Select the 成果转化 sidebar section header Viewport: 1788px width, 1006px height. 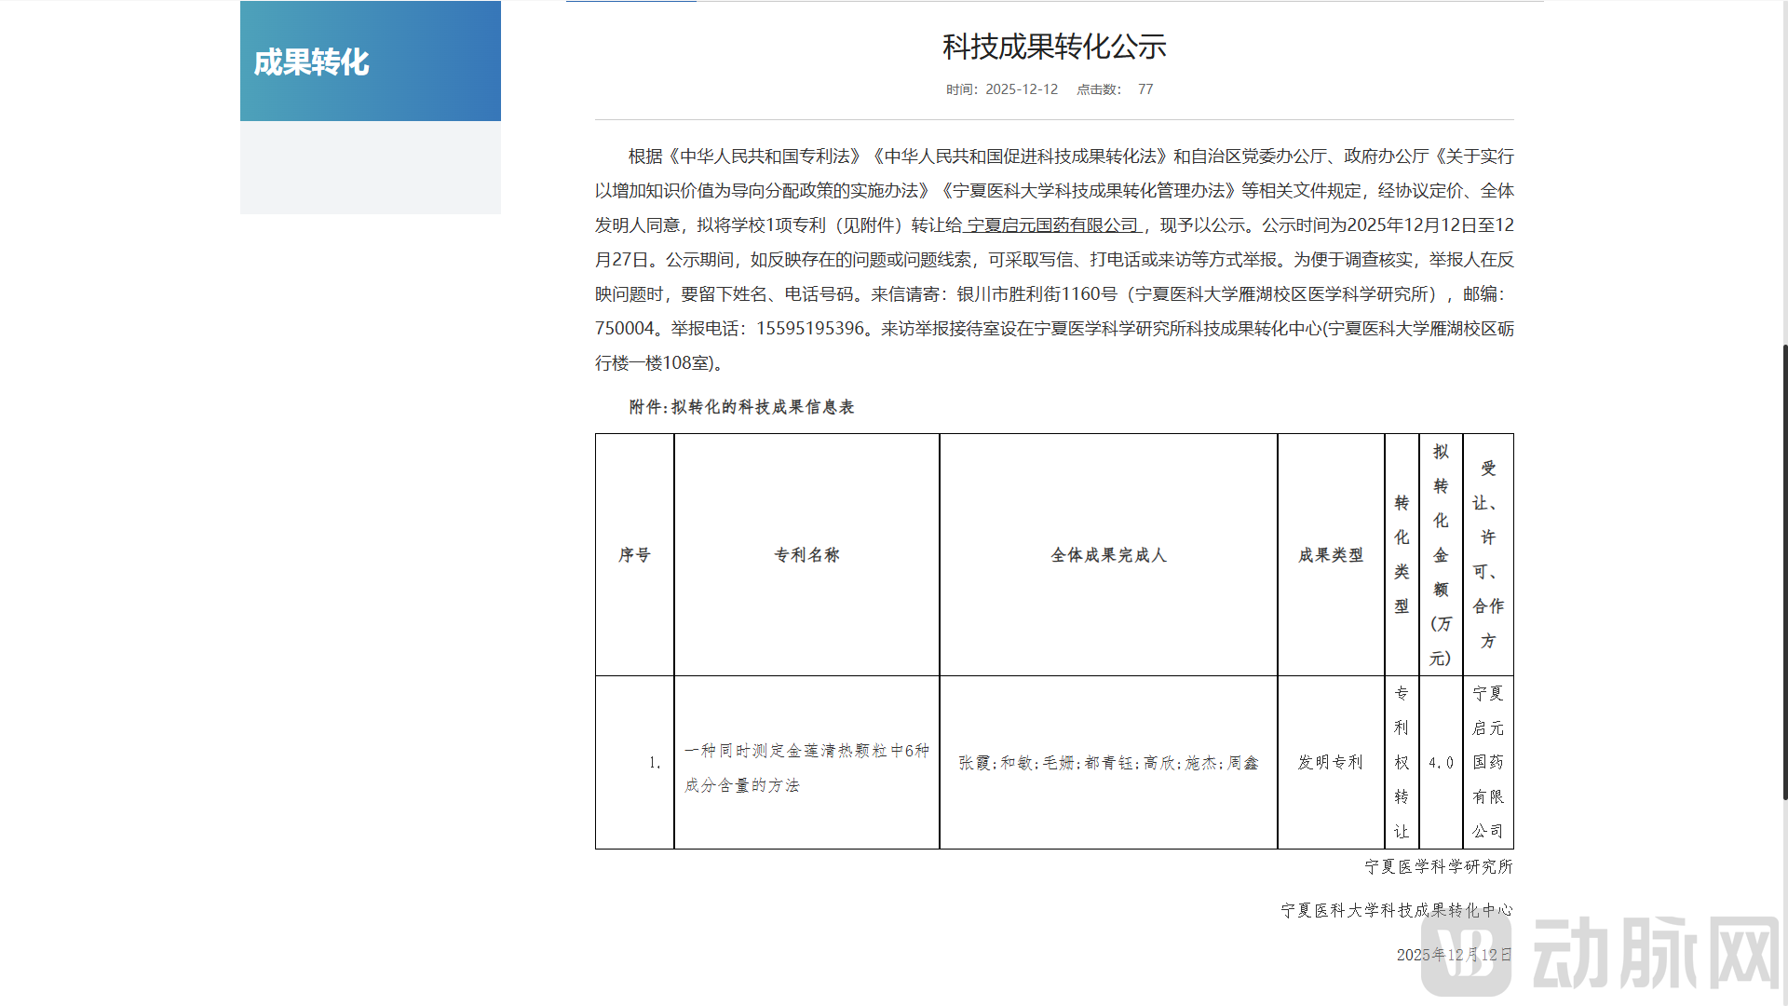coord(311,63)
